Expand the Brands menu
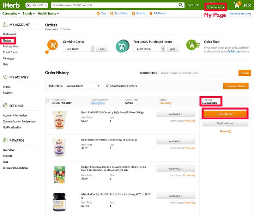254x220 pixels. coord(29,14)
